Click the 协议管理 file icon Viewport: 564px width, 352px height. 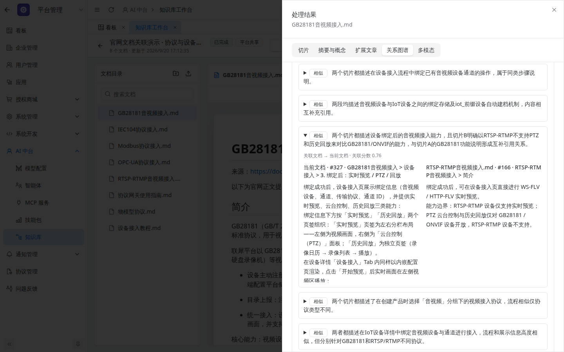(x=9, y=271)
